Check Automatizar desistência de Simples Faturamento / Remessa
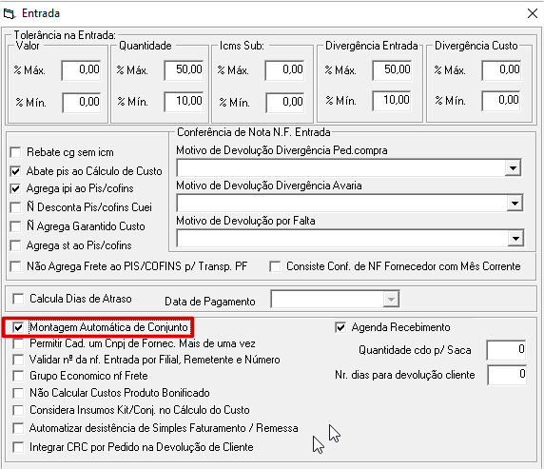 [x=18, y=428]
